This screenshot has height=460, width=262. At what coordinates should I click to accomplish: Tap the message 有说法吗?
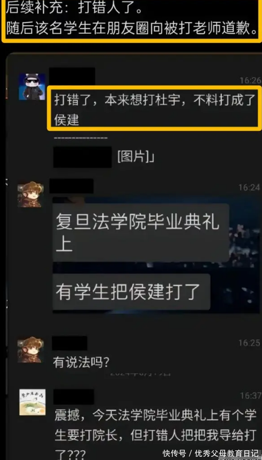point(81,363)
